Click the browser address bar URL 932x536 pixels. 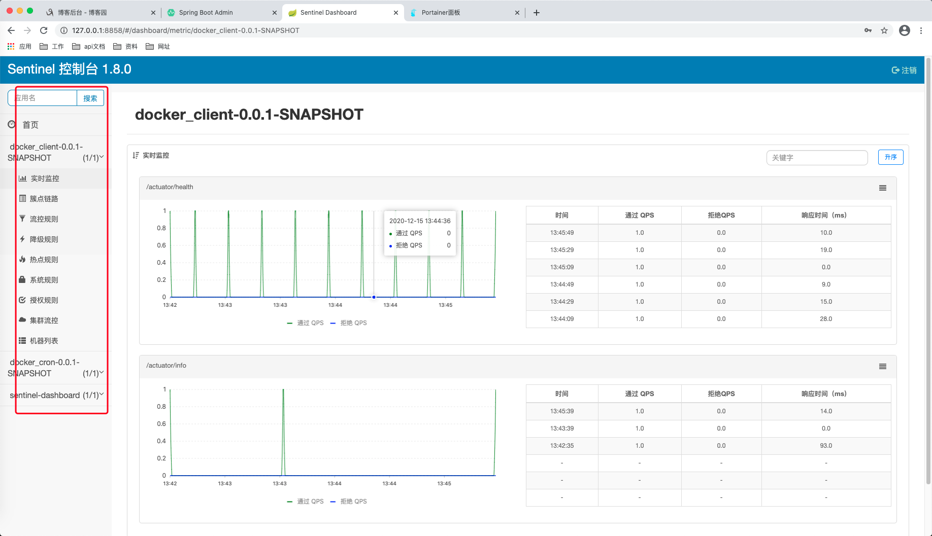tap(186, 30)
